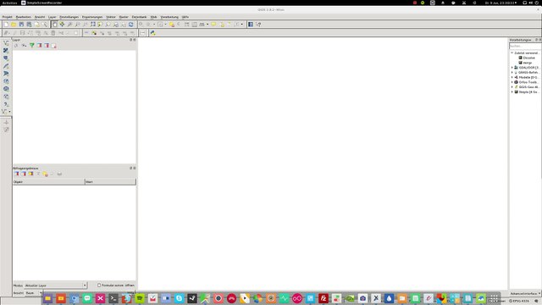542x305 pixels.
Task: Expand tree icon in identify results panel
Action: click(x=16, y=174)
